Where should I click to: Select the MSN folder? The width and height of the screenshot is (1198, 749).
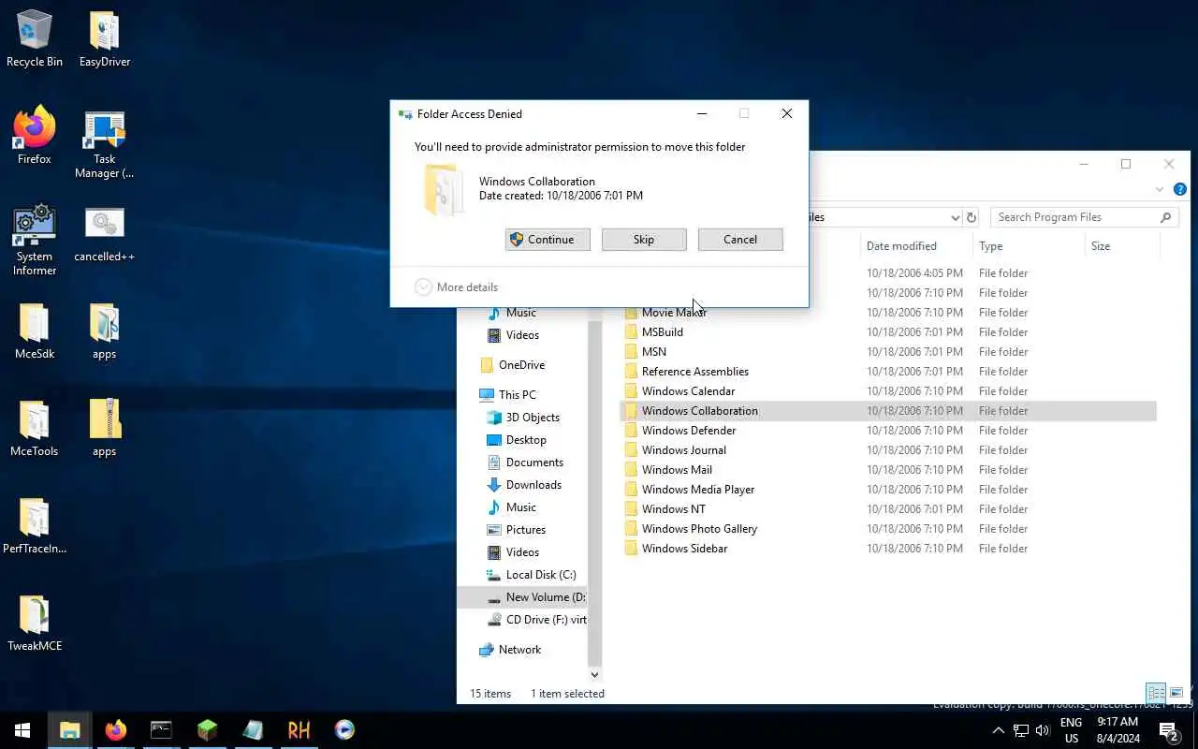pyautogui.click(x=654, y=352)
